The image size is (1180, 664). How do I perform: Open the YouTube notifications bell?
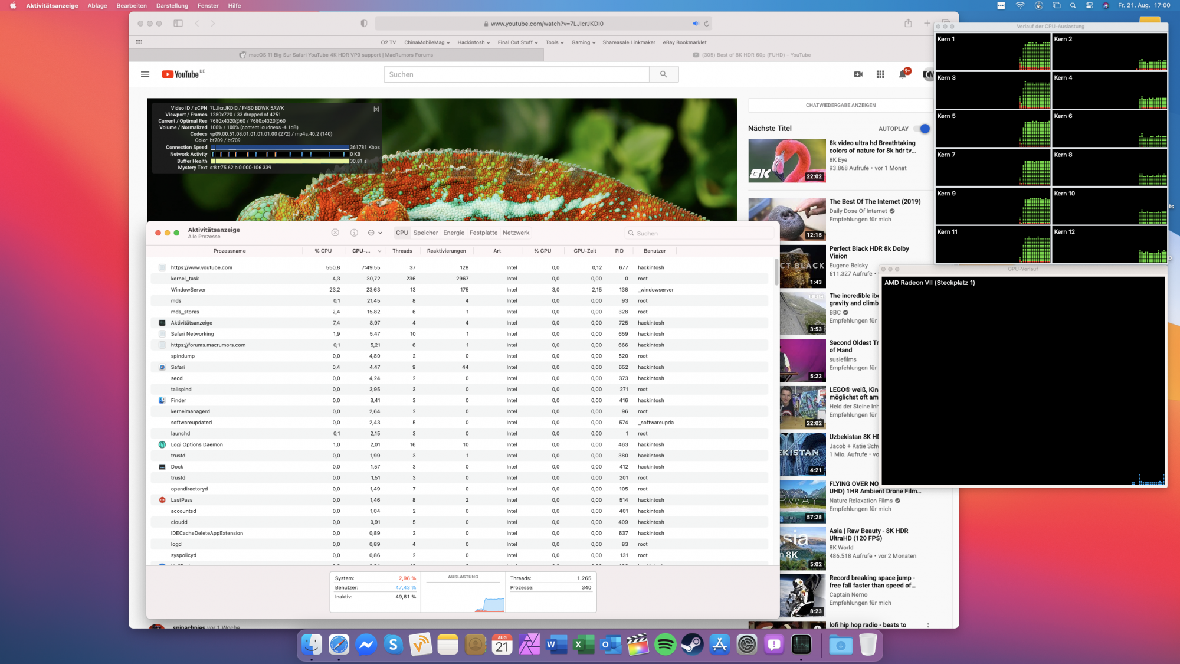pyautogui.click(x=902, y=74)
